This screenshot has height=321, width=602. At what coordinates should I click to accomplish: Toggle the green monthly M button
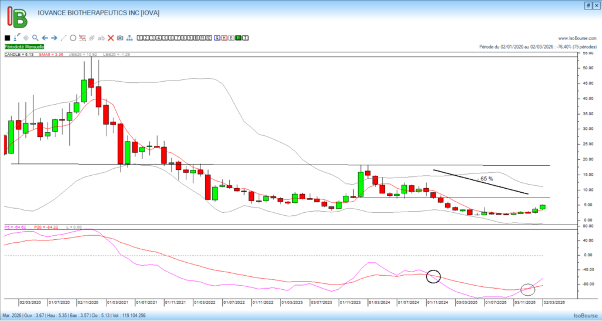click(238, 38)
